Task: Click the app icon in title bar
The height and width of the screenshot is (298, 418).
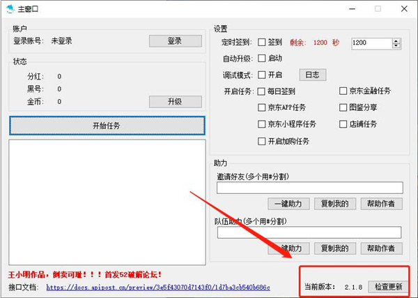Action: click(8, 9)
